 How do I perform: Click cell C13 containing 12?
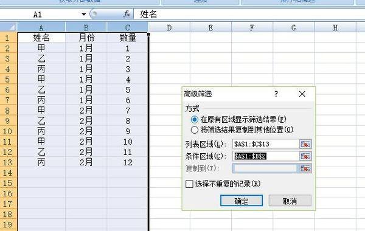click(128, 162)
